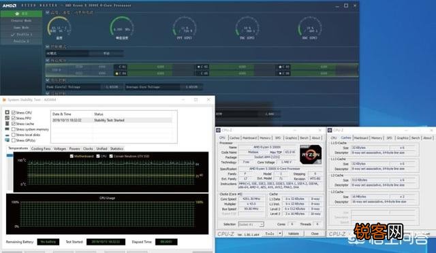Click the gold star on core C 04

click(x=116, y=73)
